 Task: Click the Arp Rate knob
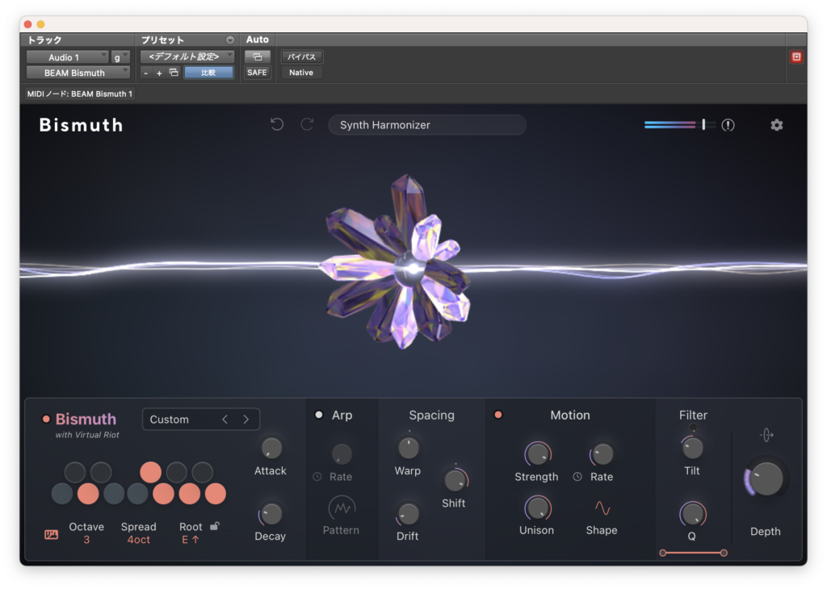[342, 453]
